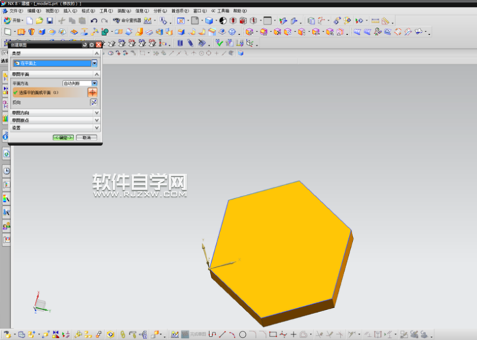Click the Save icon in the toolbar
The image size is (477, 340).
(x=50, y=21)
